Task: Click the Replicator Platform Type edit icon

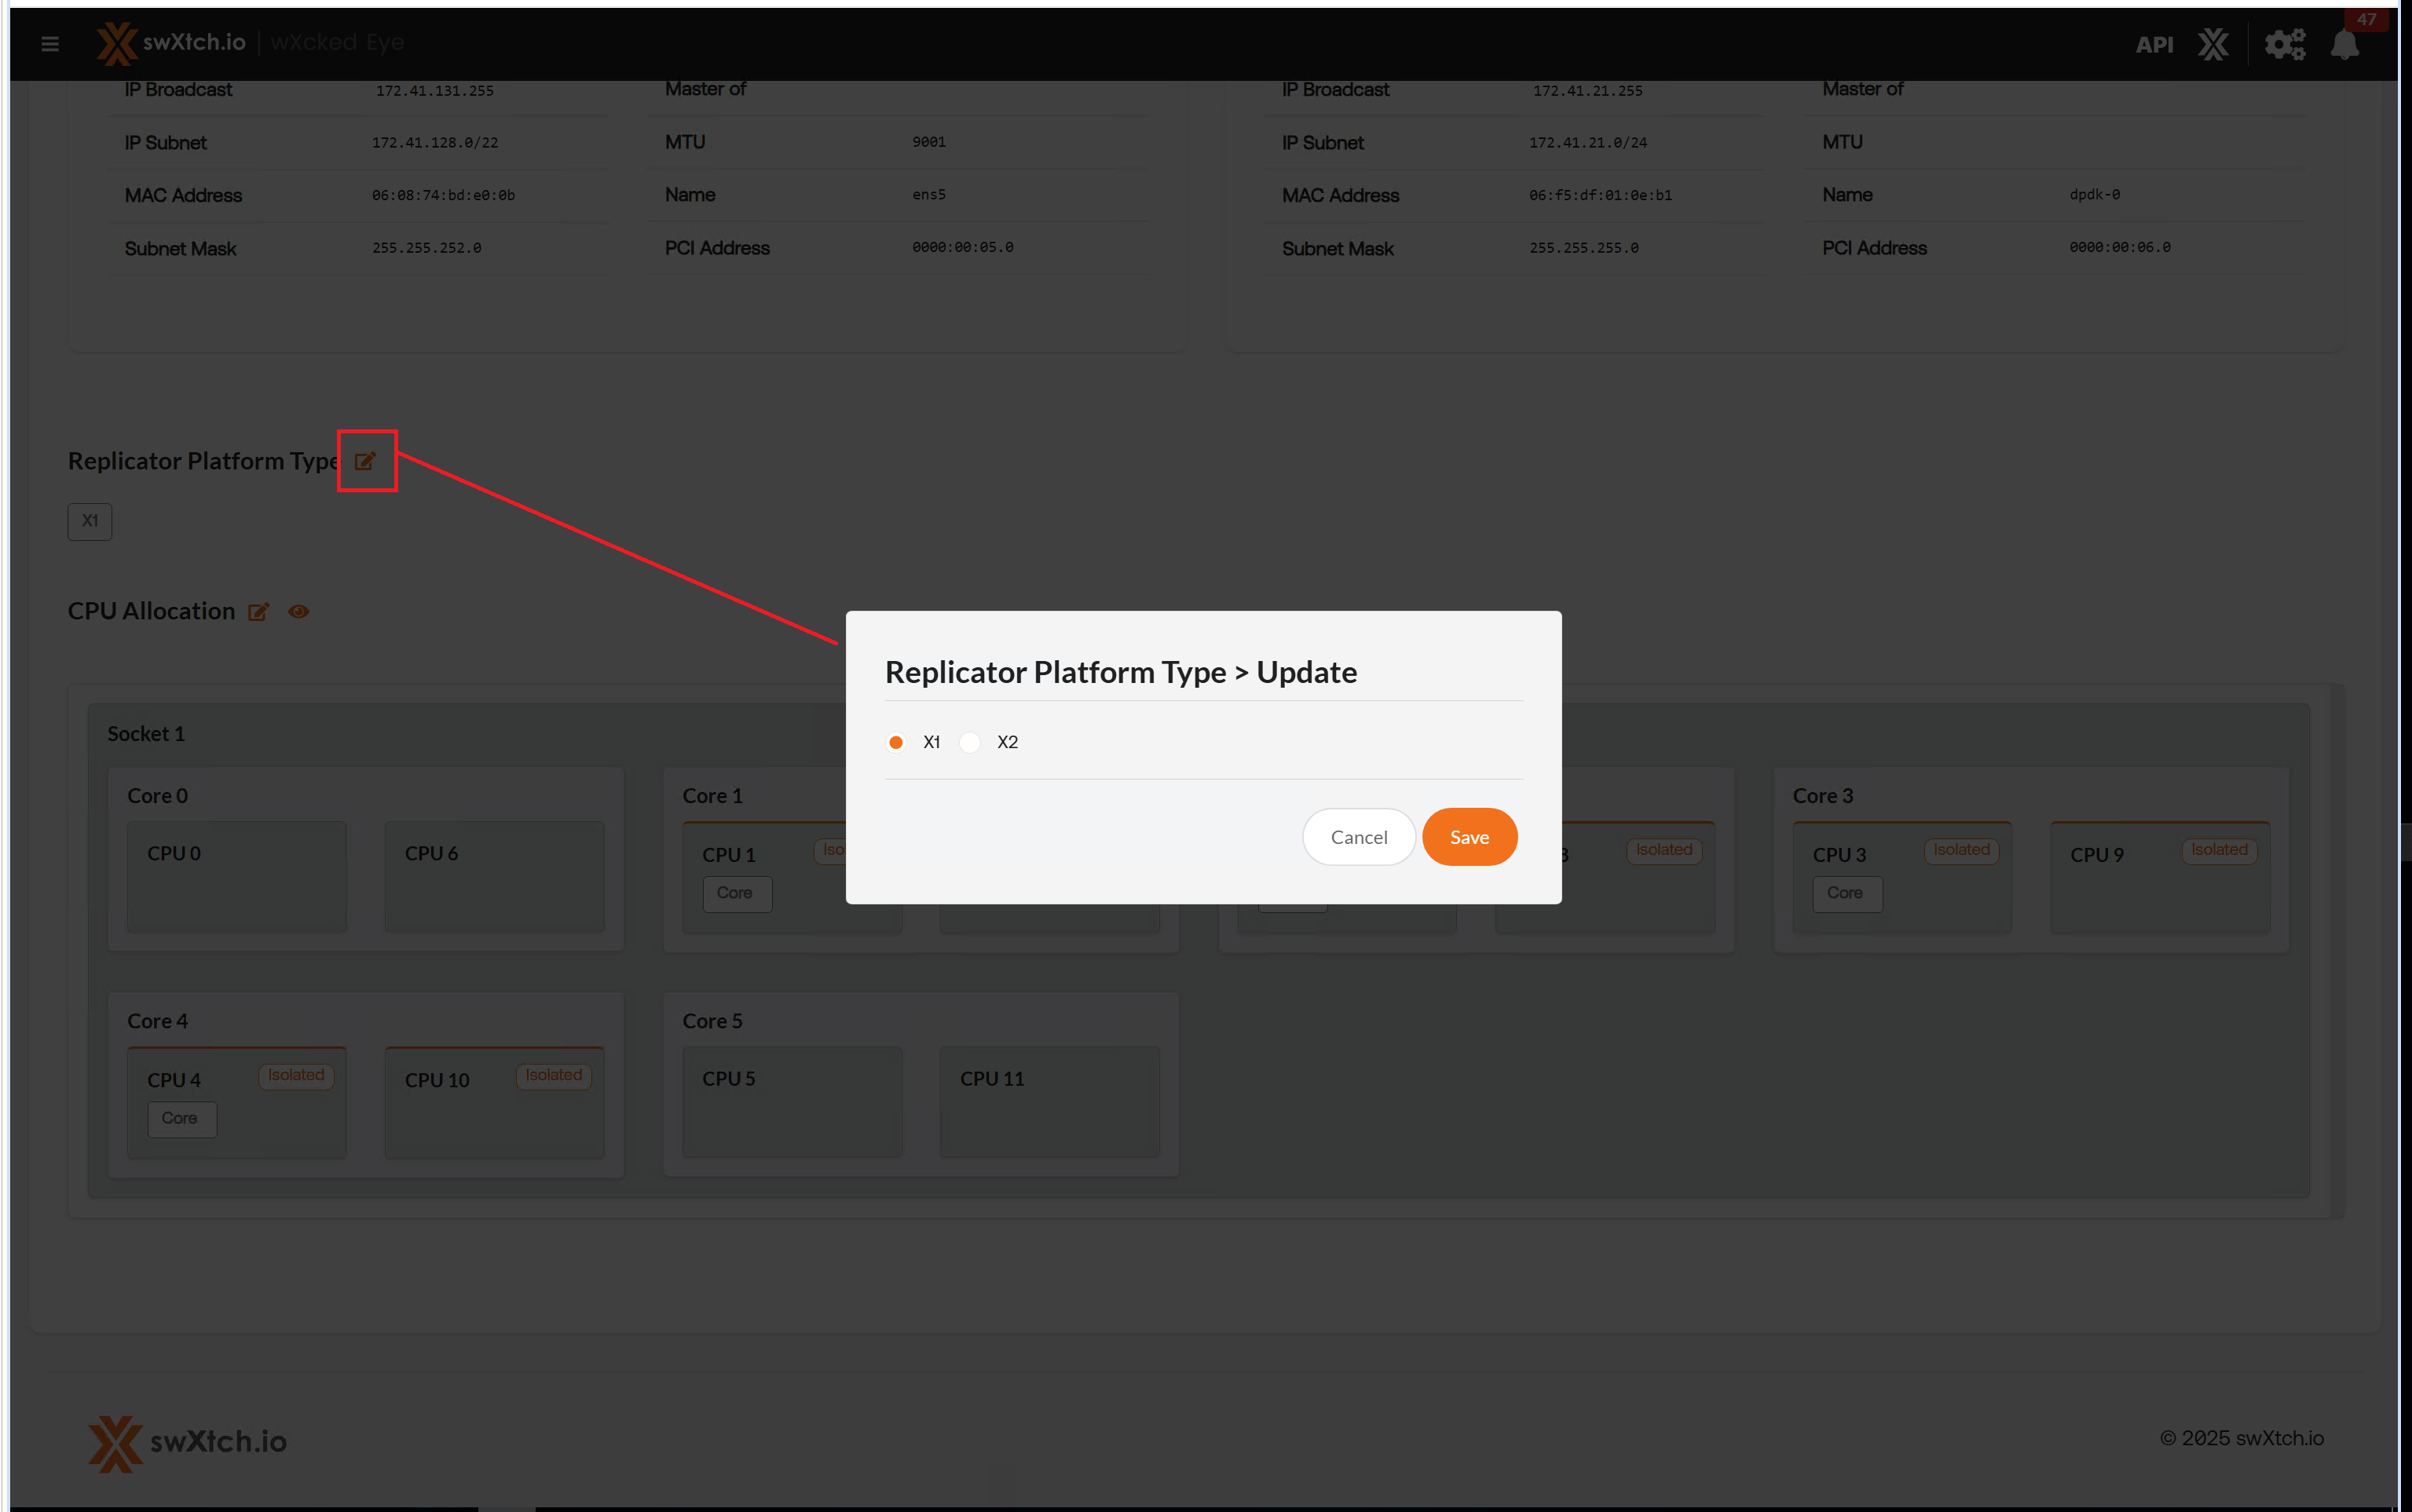Action: click(365, 461)
